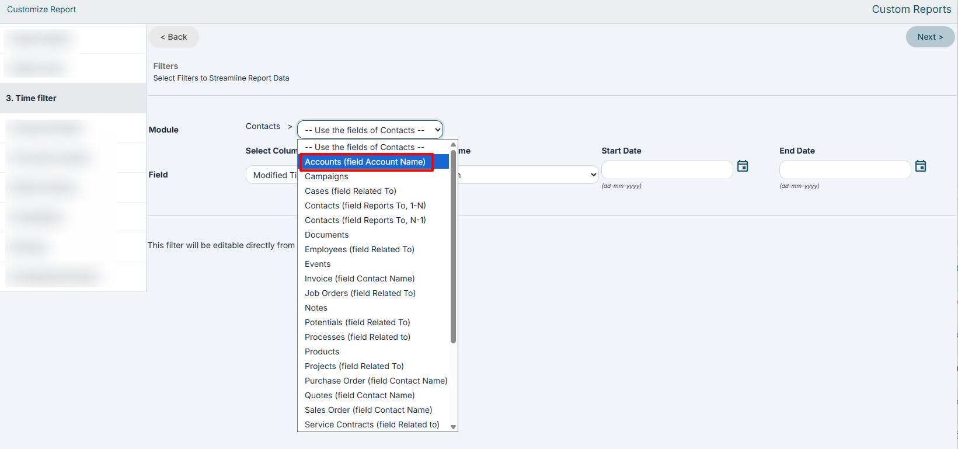Click the End Date input field
Viewport: 958px width, 449px height.
point(845,170)
